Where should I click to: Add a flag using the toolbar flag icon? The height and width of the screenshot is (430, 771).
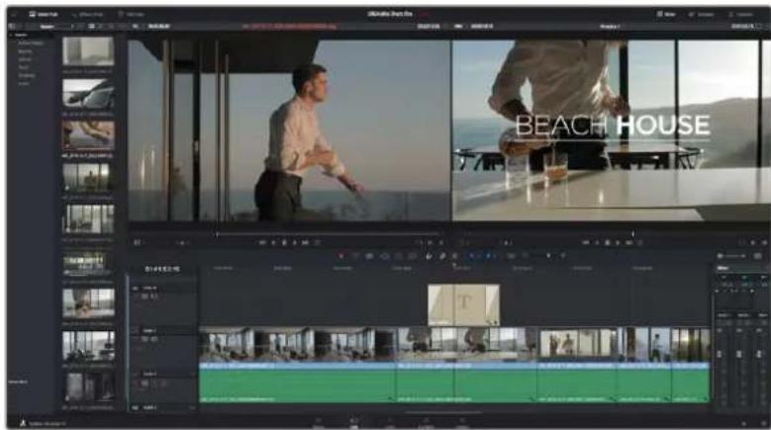(473, 256)
